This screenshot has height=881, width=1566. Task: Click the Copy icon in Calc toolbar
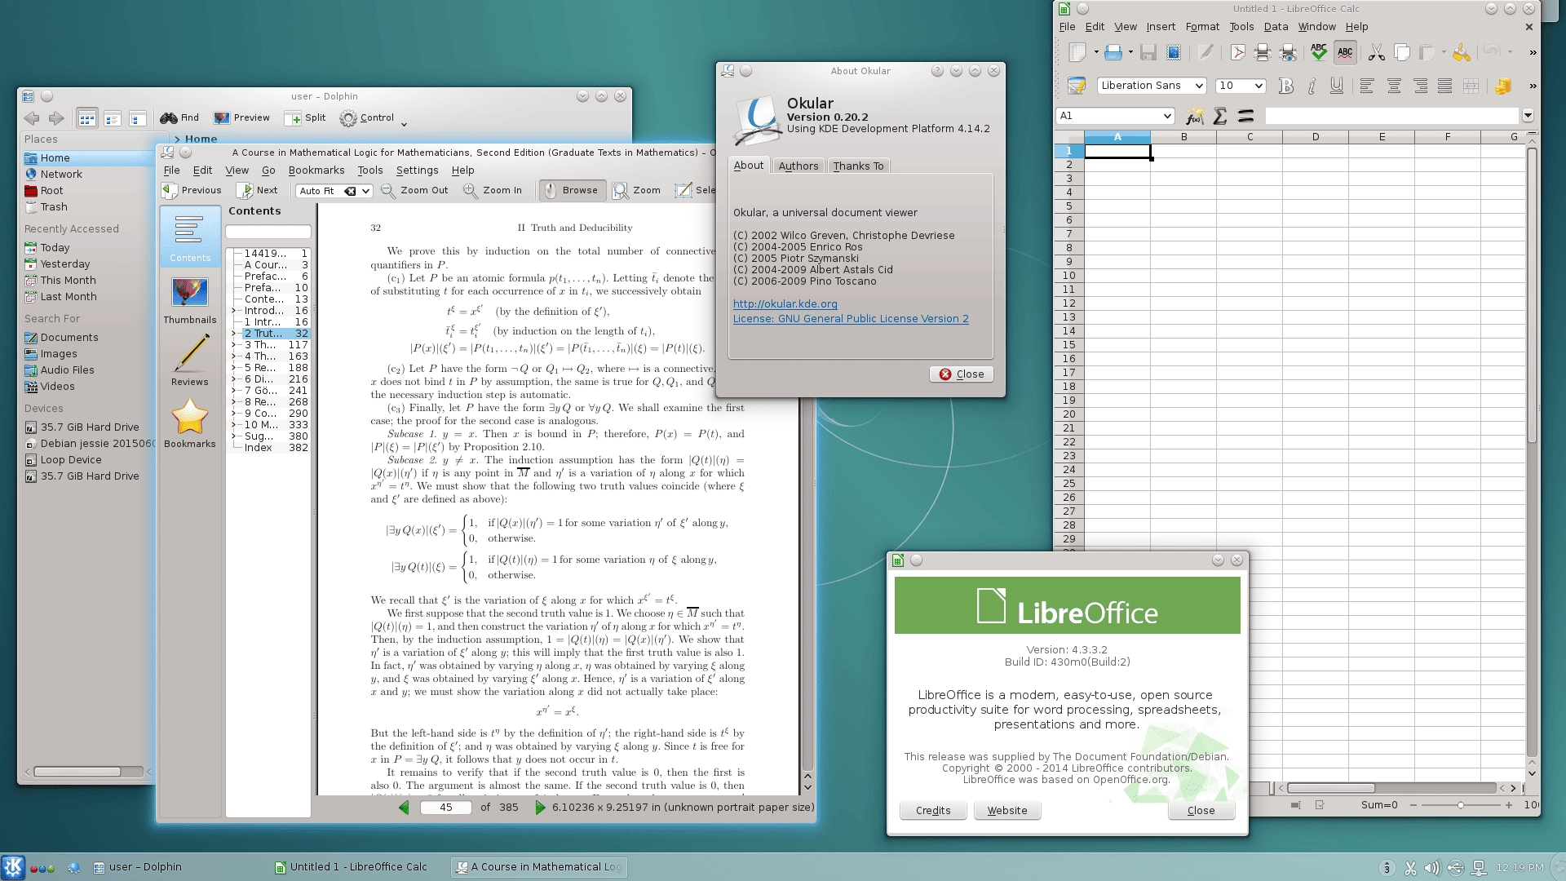click(x=1402, y=53)
